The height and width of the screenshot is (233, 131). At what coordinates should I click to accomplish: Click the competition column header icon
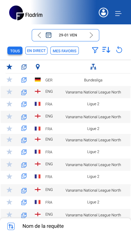click(x=93, y=67)
